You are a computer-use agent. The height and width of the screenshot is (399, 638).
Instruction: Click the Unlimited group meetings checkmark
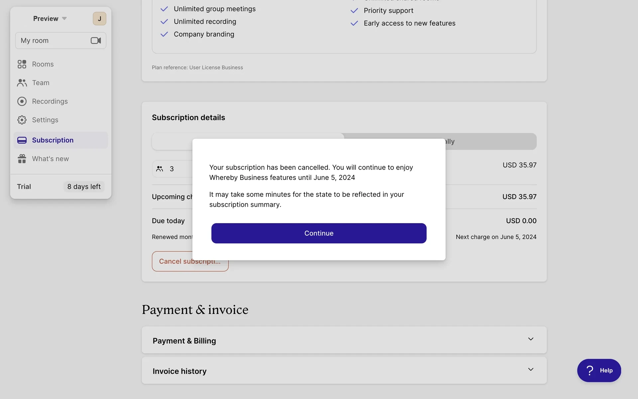tap(164, 9)
